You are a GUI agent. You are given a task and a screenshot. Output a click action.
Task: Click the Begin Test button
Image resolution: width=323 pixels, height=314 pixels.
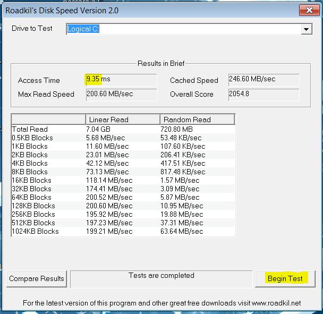tap(285, 279)
